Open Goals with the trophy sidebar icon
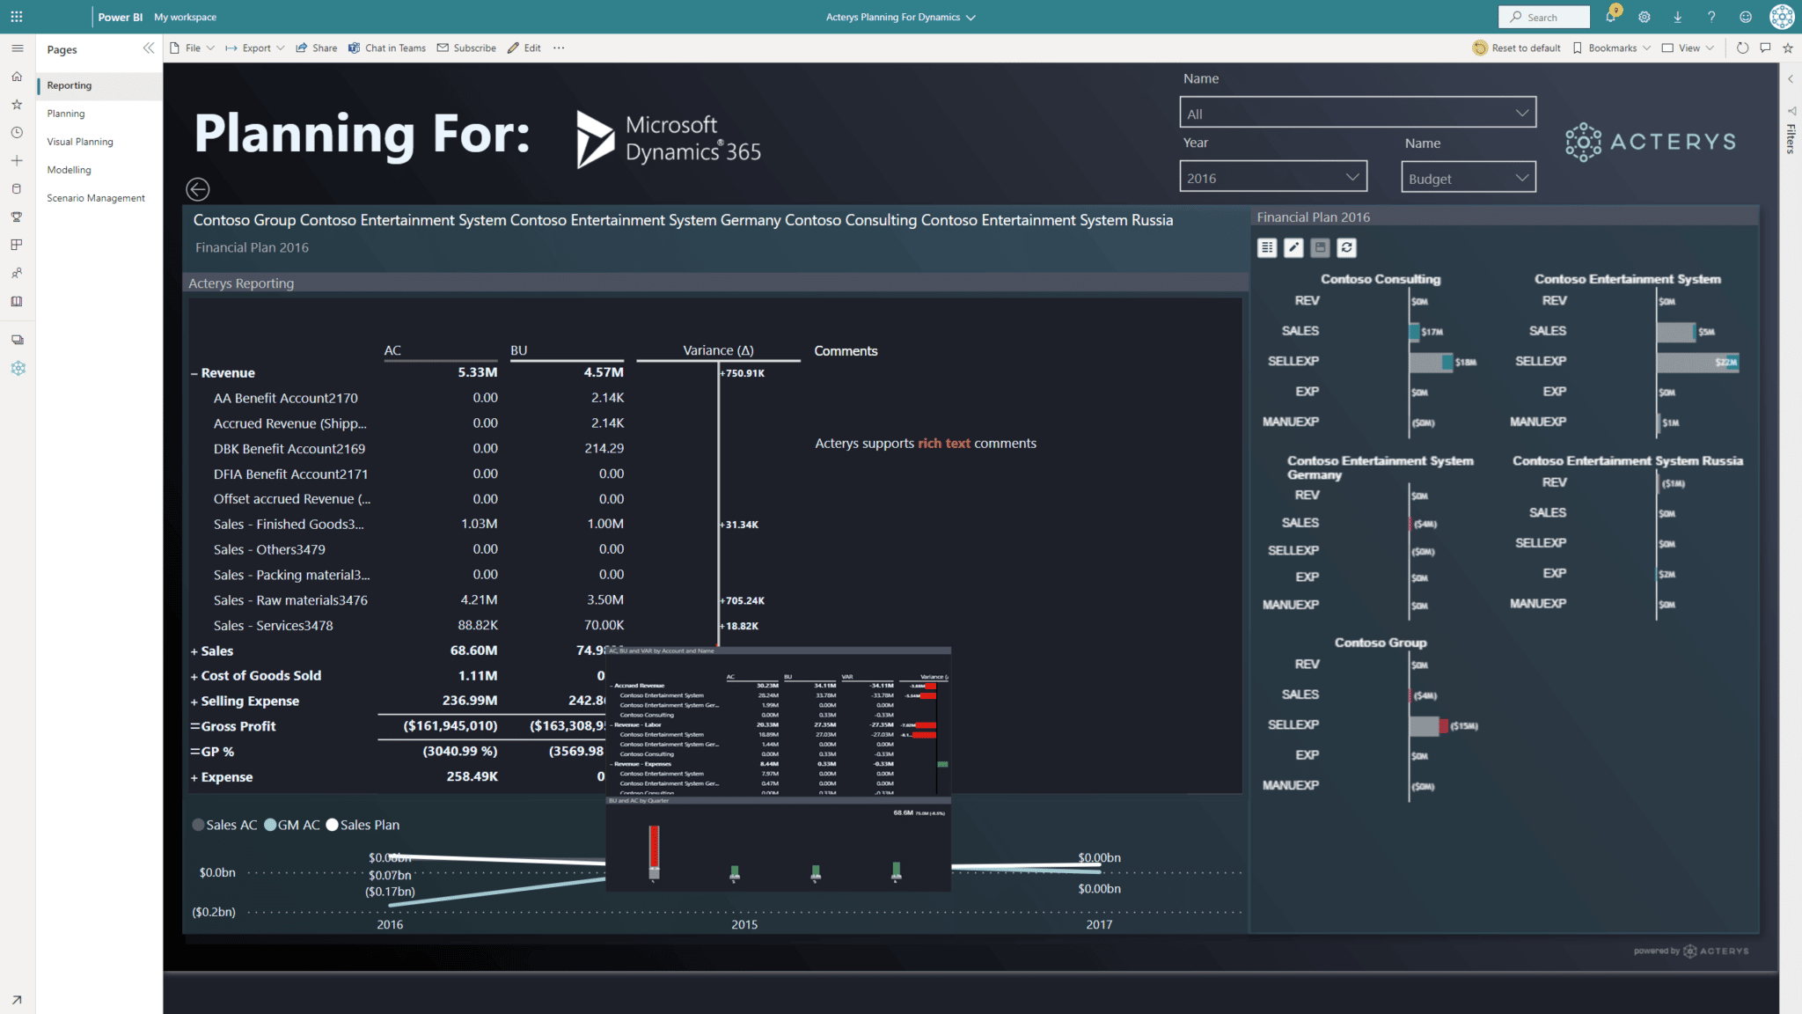1802x1014 pixels. [17, 217]
